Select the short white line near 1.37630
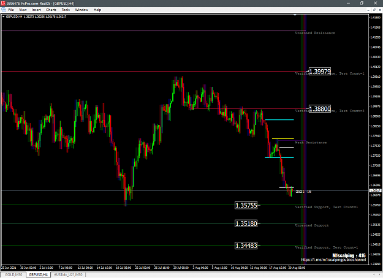Screen dimensions: 383x278 pyautogui.click(x=287, y=147)
